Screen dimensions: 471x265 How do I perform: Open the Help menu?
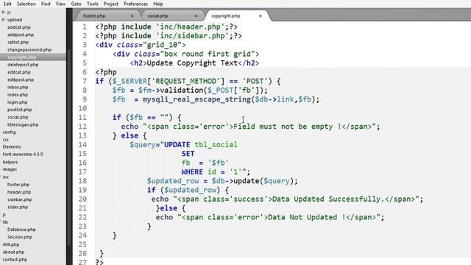tap(158, 4)
